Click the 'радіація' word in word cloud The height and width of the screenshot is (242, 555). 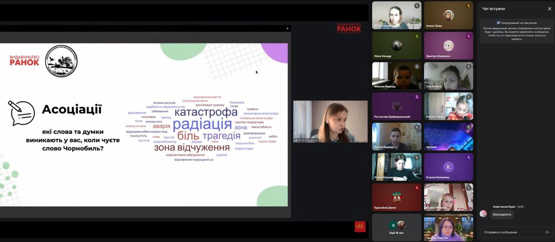click(202, 124)
